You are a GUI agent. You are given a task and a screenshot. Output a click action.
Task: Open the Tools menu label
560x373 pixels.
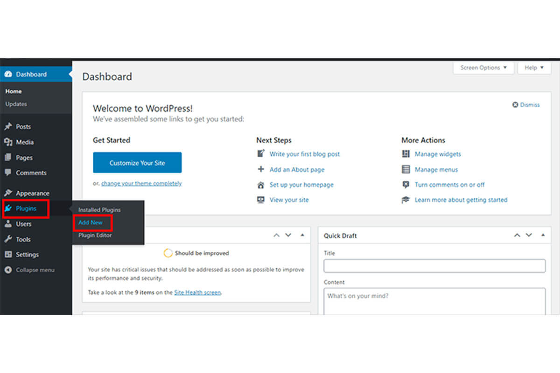(23, 239)
